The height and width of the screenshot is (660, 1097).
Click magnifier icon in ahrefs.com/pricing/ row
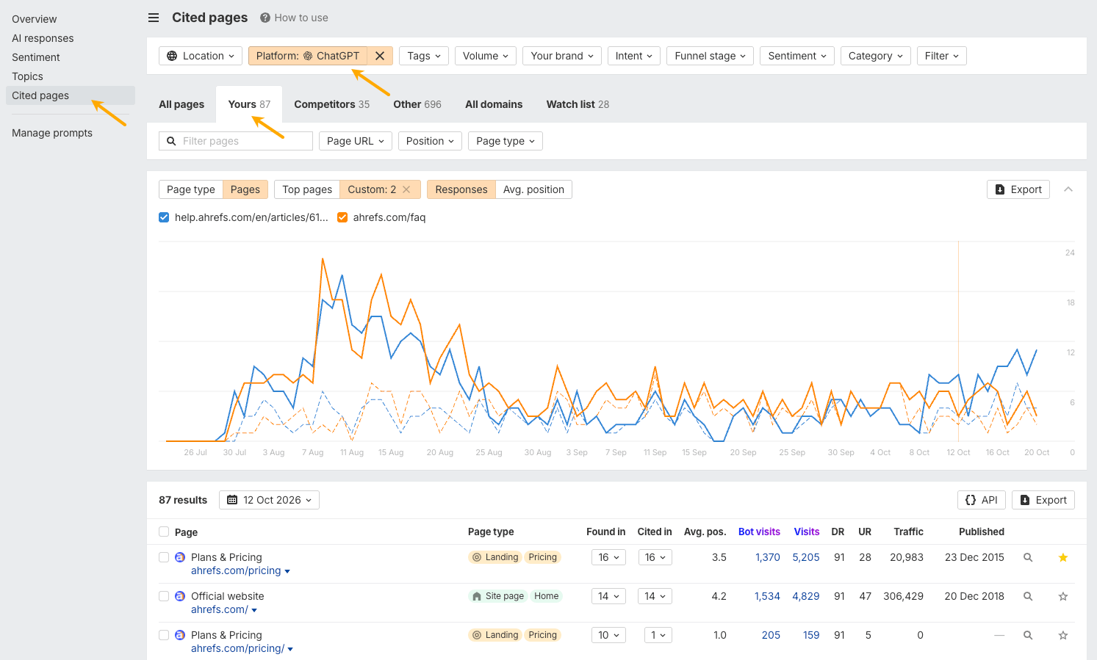click(x=1028, y=636)
